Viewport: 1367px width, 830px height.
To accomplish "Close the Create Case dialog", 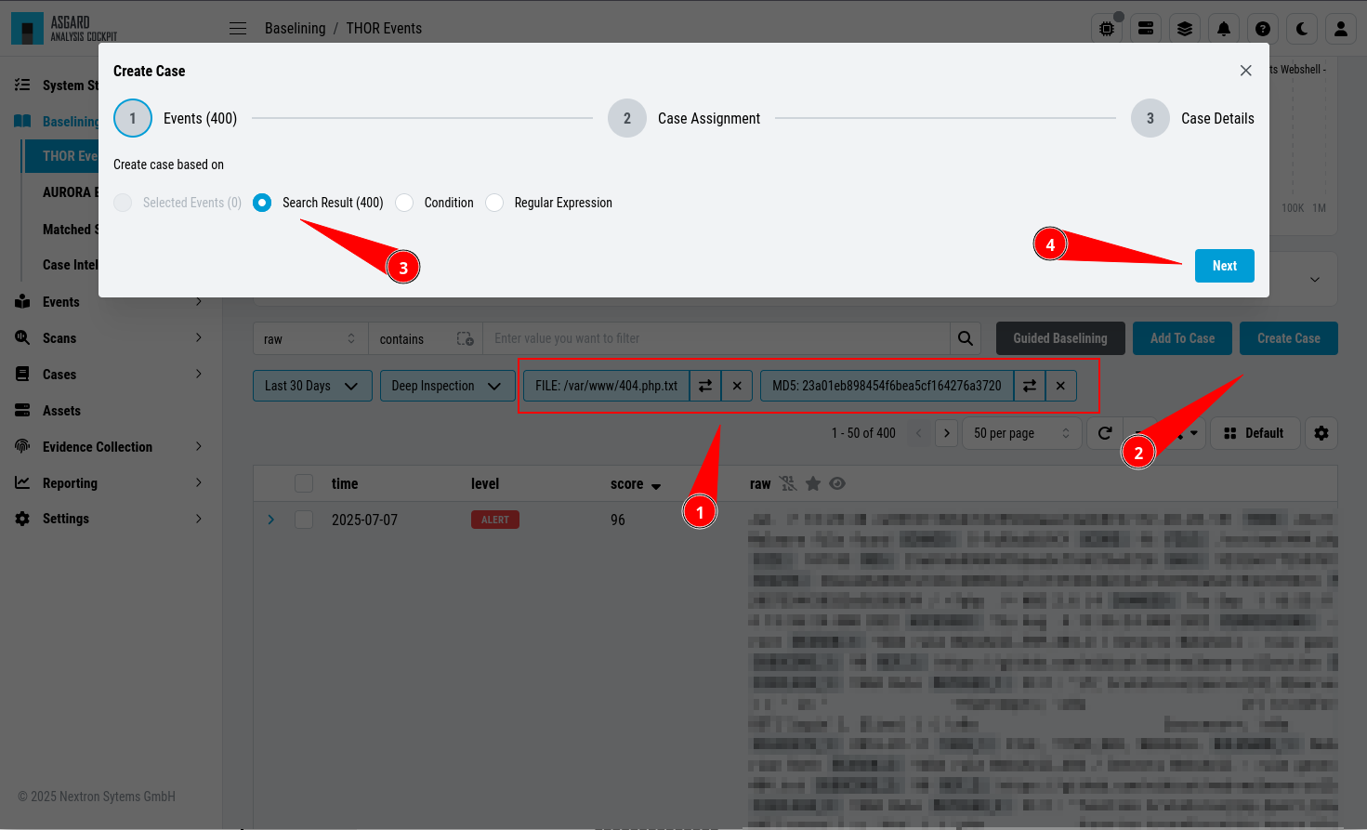I will coord(1246,71).
